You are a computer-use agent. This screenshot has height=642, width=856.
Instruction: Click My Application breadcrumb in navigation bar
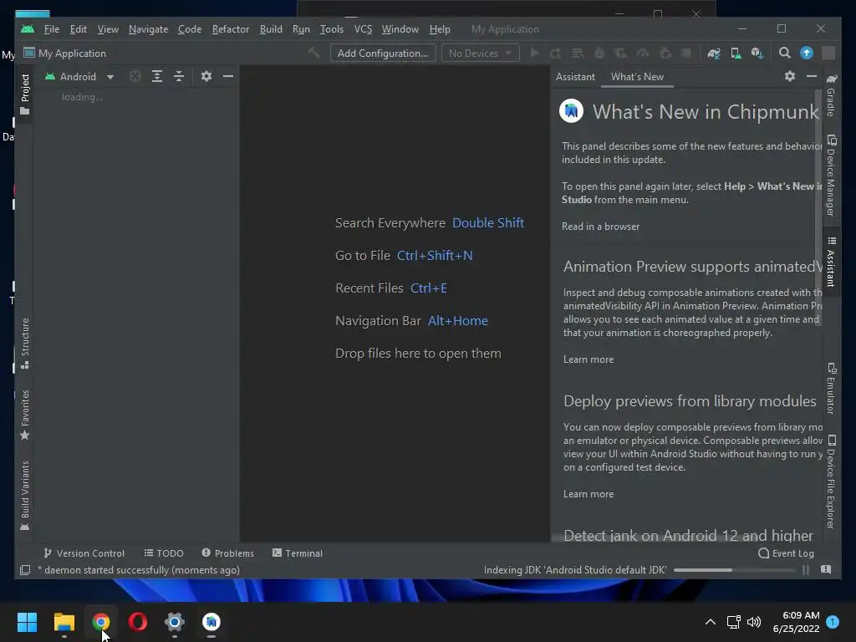(65, 53)
